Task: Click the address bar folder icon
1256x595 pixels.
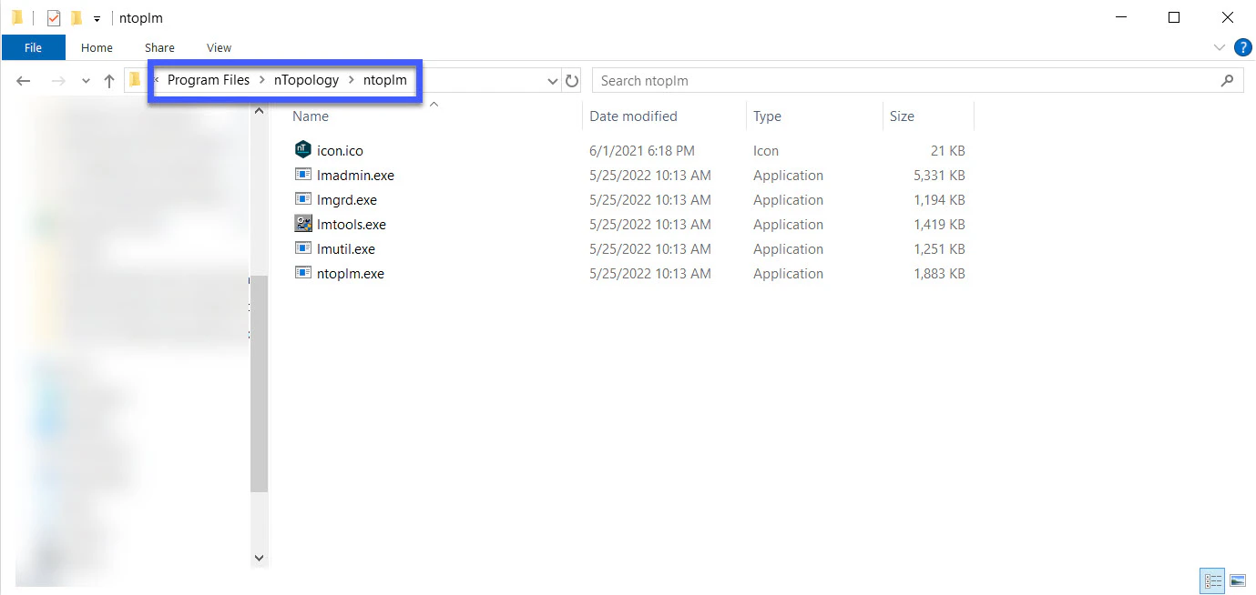Action: [x=135, y=80]
